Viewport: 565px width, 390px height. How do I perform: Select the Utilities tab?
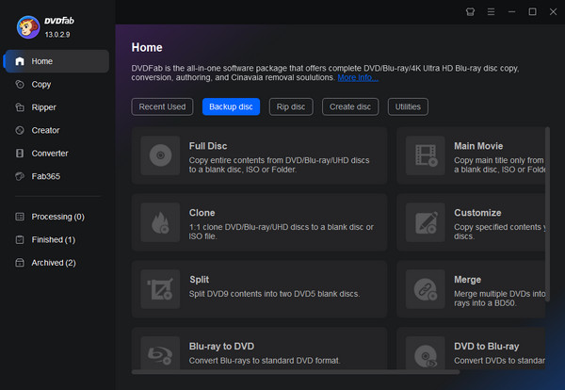408,106
